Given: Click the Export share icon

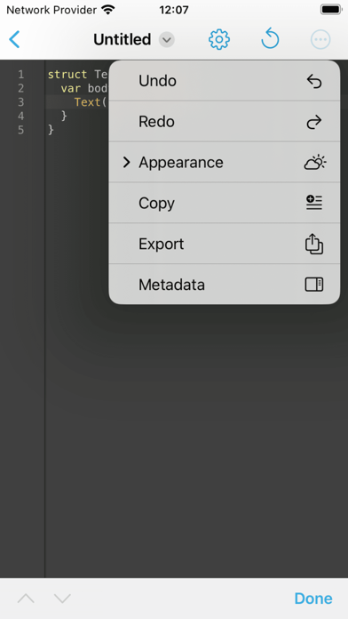Looking at the screenshot, I should tap(314, 244).
